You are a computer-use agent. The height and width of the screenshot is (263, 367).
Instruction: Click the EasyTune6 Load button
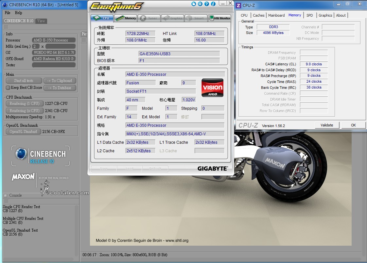[x=129, y=169]
